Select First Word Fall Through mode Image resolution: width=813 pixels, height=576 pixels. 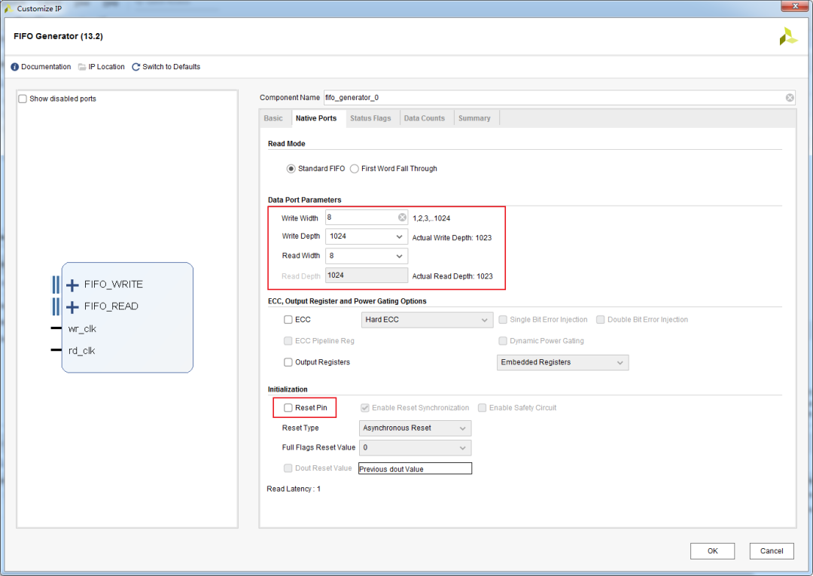pos(355,169)
